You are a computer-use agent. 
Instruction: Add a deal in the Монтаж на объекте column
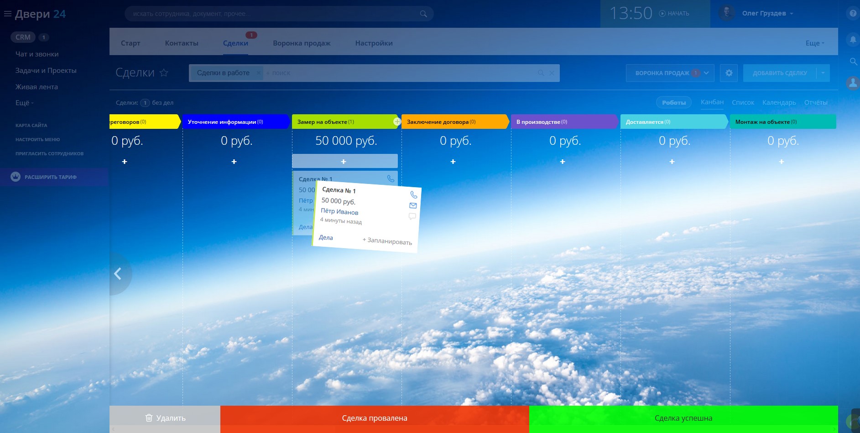tap(782, 162)
